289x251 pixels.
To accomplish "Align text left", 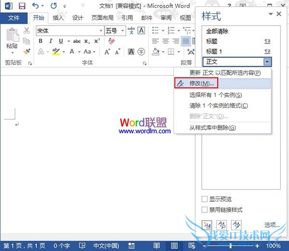I will pos(156,41).
